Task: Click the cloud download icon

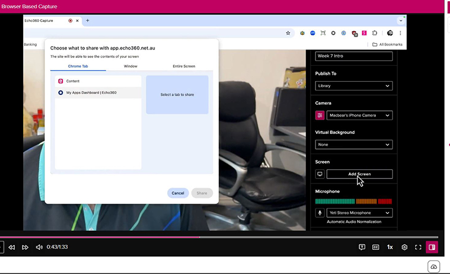Action: point(434,267)
